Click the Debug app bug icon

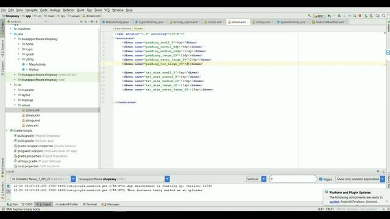coord(339,16)
